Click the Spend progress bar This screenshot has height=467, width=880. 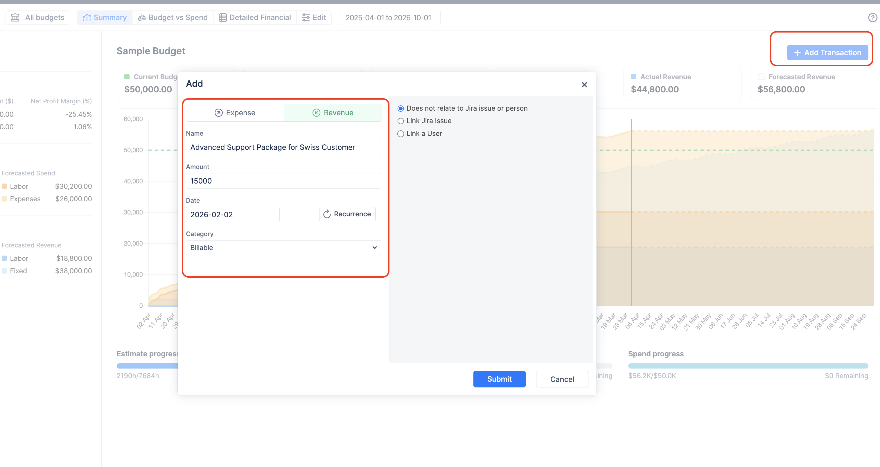[x=748, y=366]
